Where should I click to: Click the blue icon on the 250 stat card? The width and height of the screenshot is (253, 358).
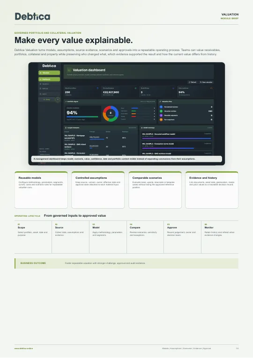[97, 88]
